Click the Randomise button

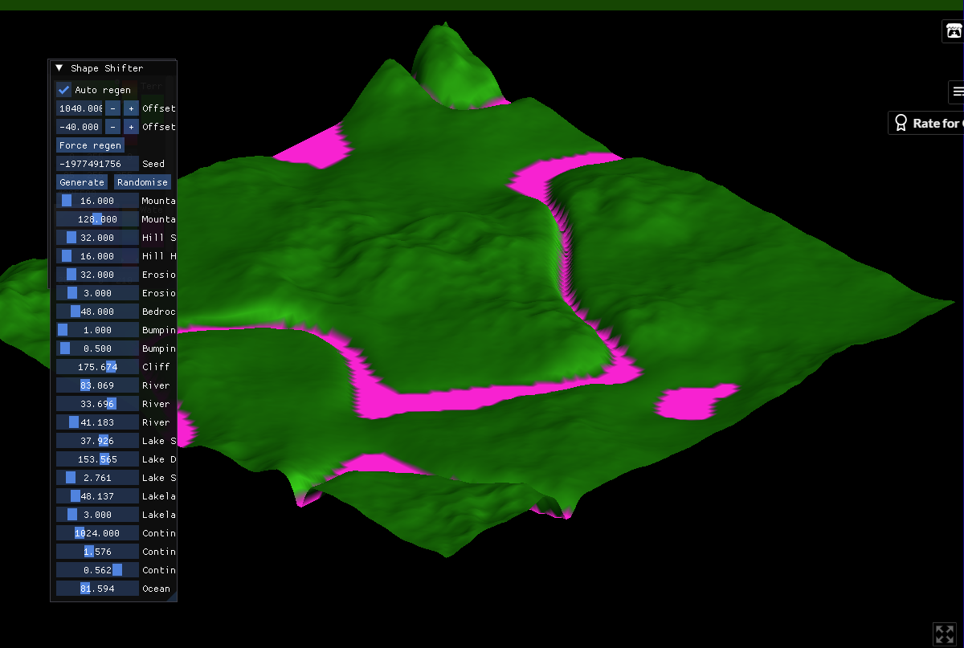[x=142, y=182]
